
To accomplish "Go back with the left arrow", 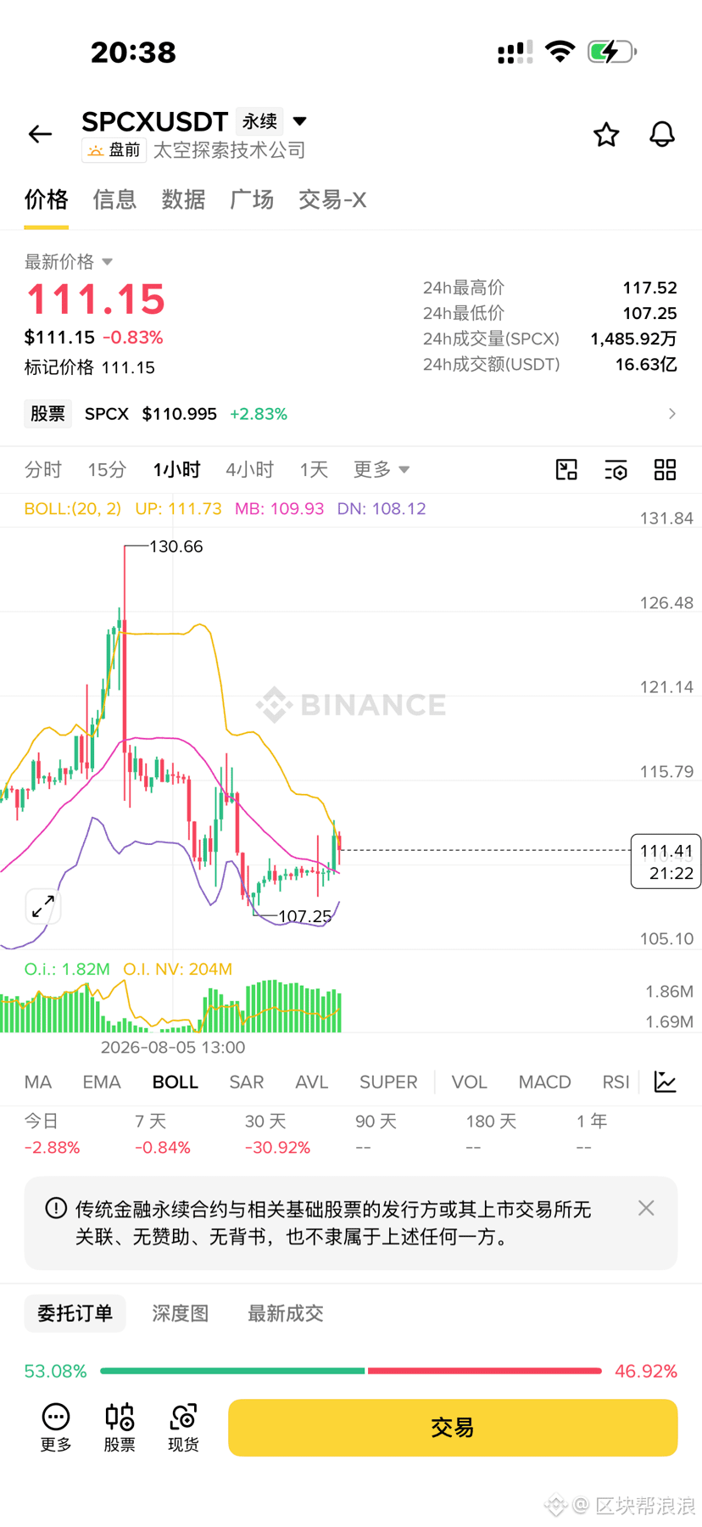I will (x=40, y=134).
